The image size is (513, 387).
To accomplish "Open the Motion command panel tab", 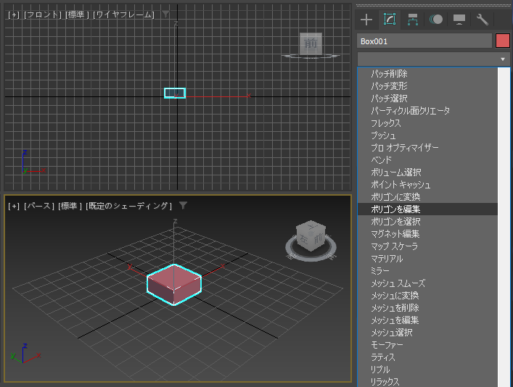I will [436, 20].
